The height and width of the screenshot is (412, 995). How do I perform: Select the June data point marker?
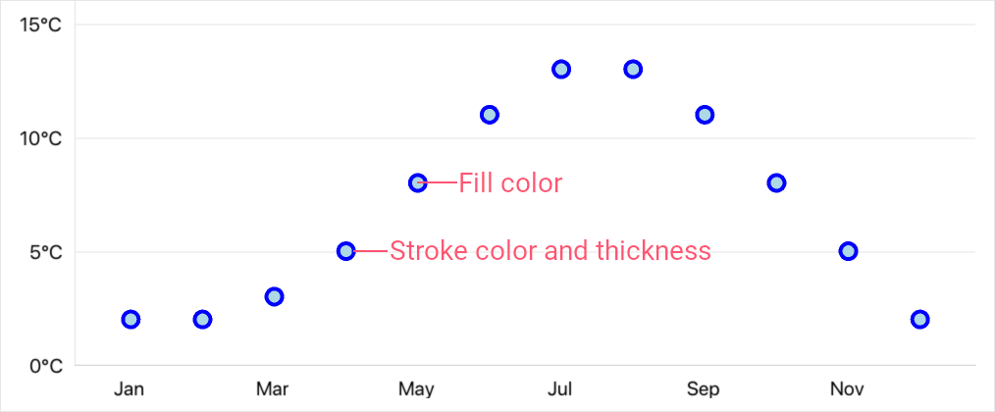(489, 115)
